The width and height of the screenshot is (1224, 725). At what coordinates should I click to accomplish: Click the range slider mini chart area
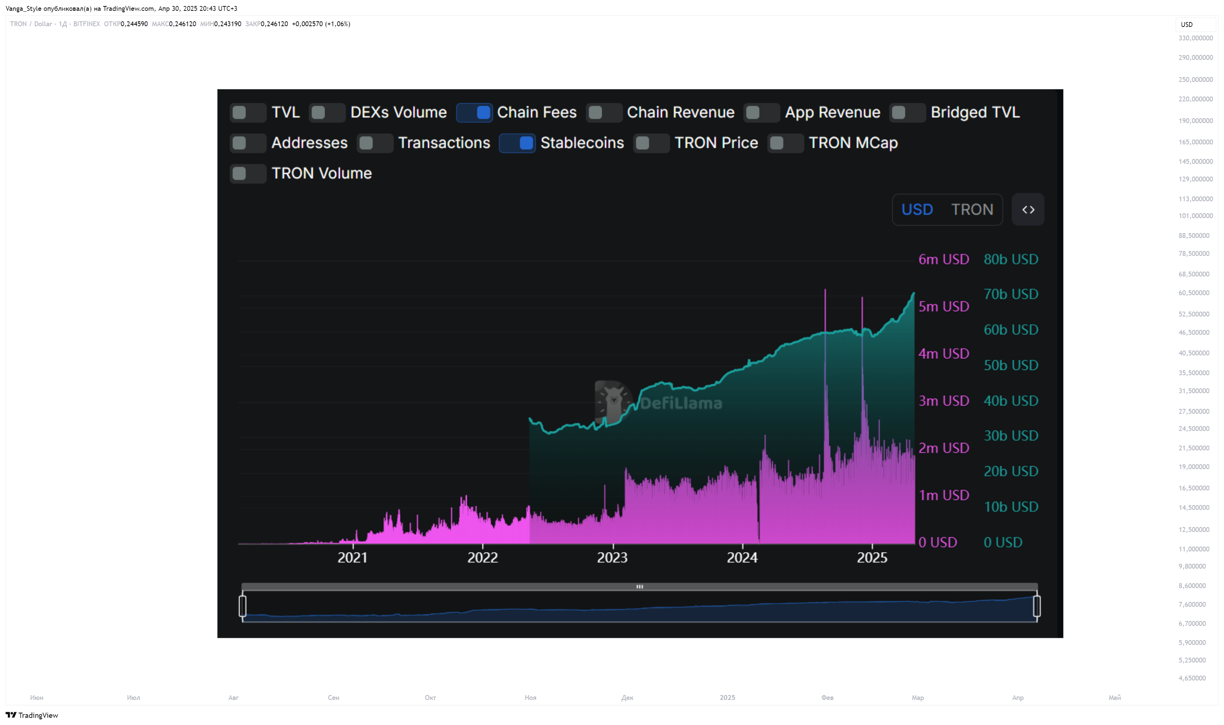(x=639, y=607)
